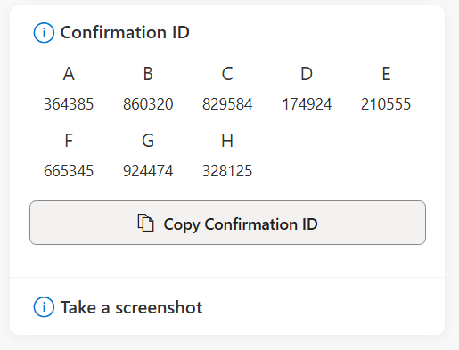Image resolution: width=459 pixels, height=350 pixels.
Task: Click the block E value 210555
Action: pos(386,104)
